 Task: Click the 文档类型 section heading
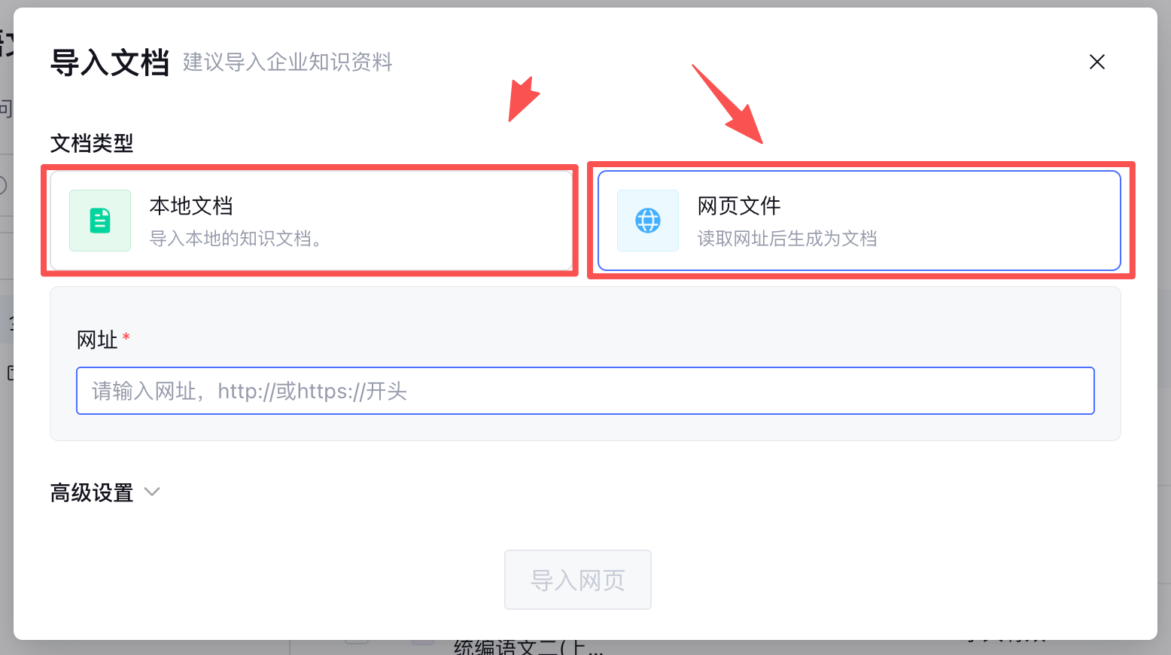coord(92,143)
